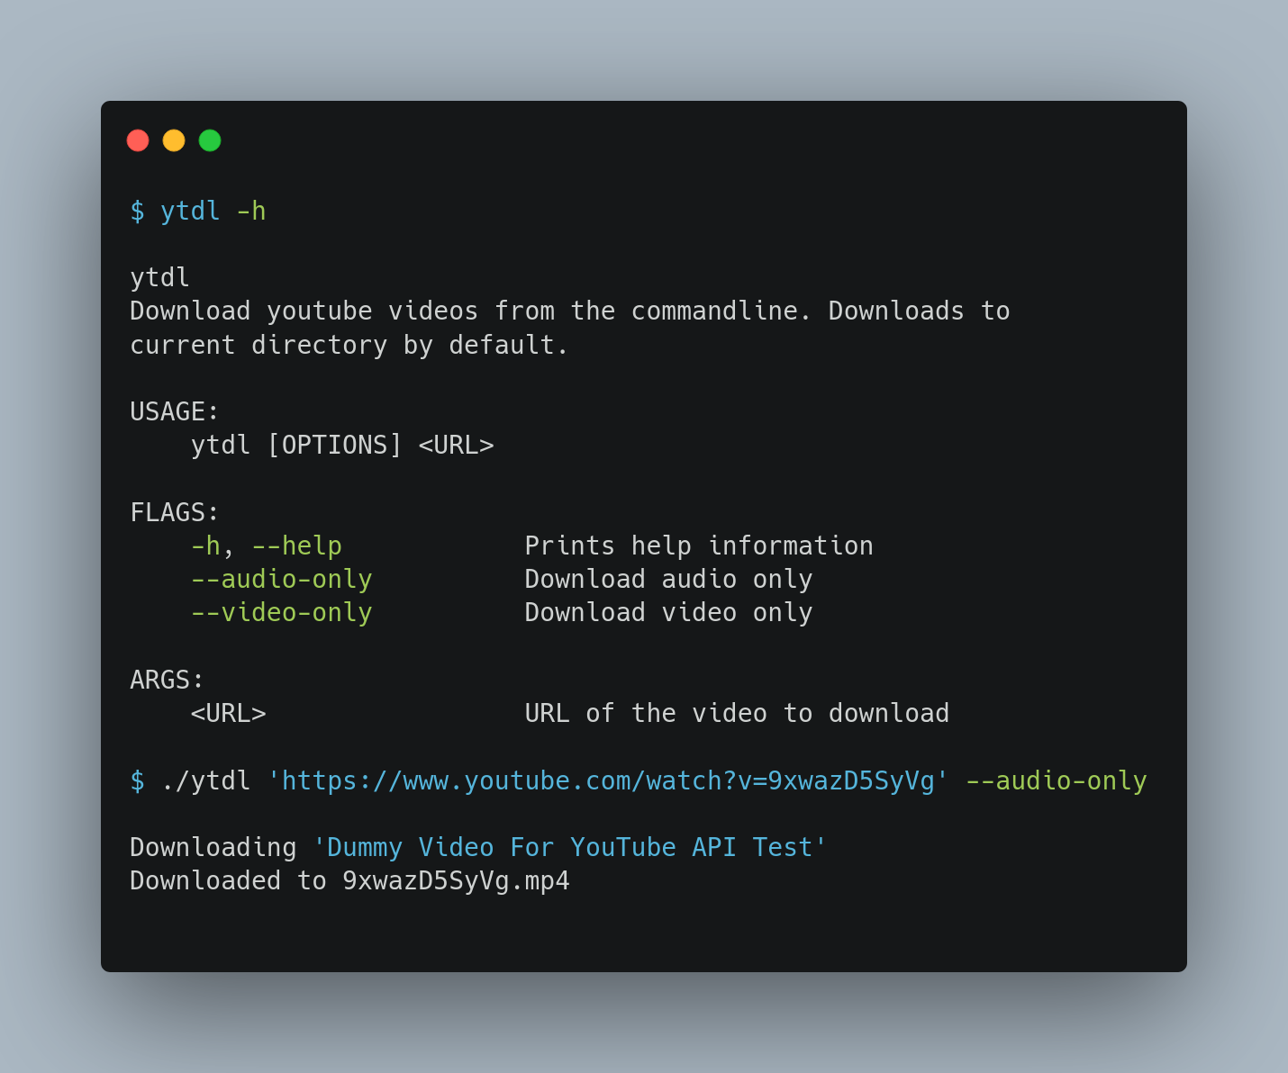Click the 'ytdl -h' command text

[213, 211]
